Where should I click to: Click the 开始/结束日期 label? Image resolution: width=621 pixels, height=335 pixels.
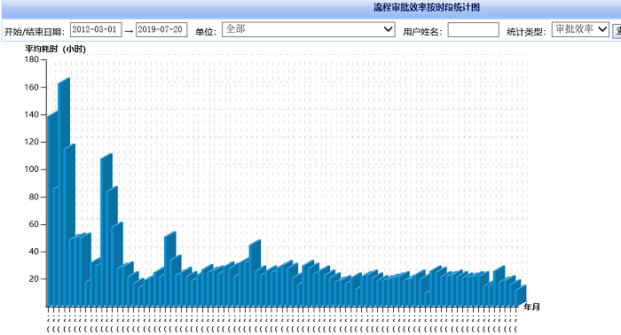click(35, 32)
